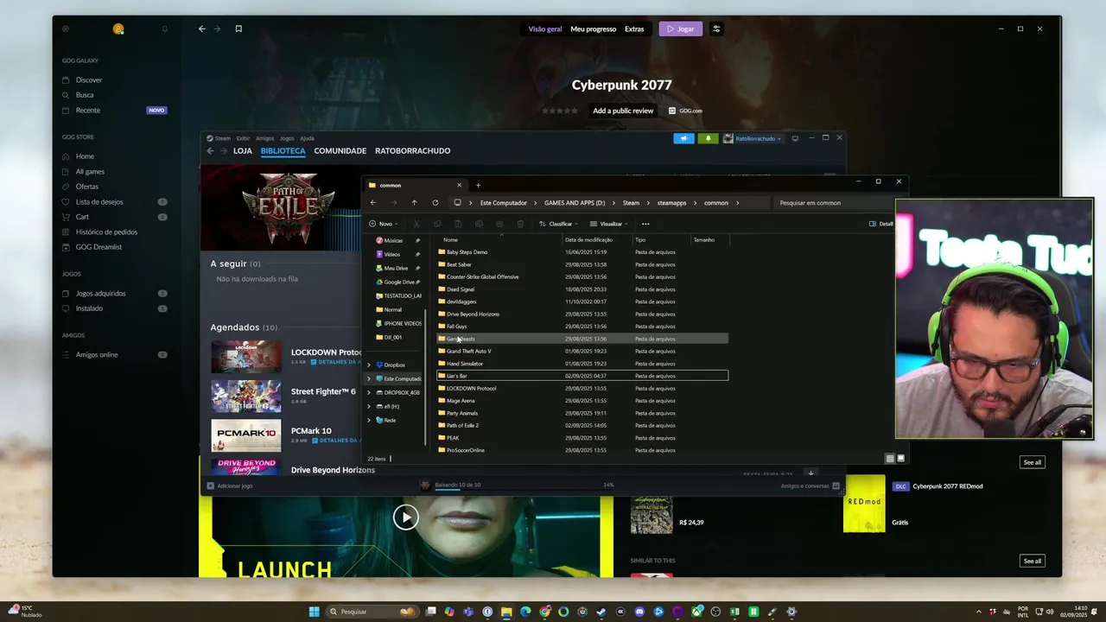Open GOG Galaxy notifications bell
Screen dimensions: 1106x622
165,29
